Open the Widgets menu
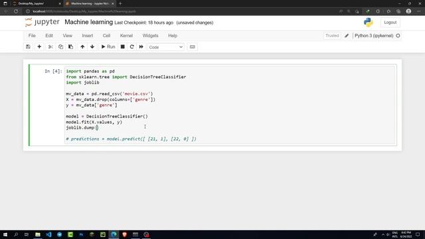 151,36
